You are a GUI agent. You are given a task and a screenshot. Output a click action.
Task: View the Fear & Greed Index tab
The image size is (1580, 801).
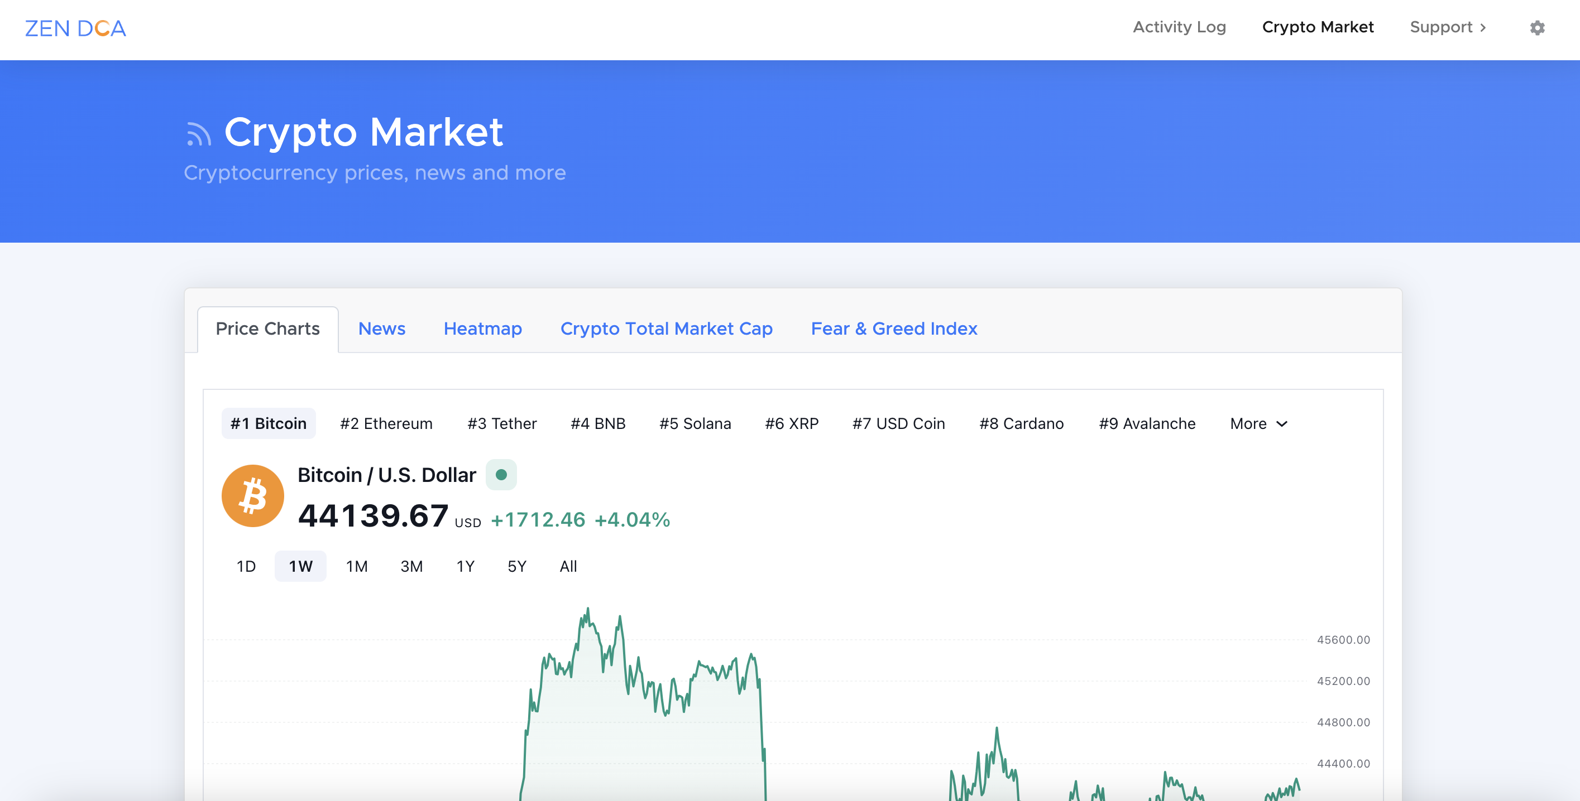[x=894, y=329]
